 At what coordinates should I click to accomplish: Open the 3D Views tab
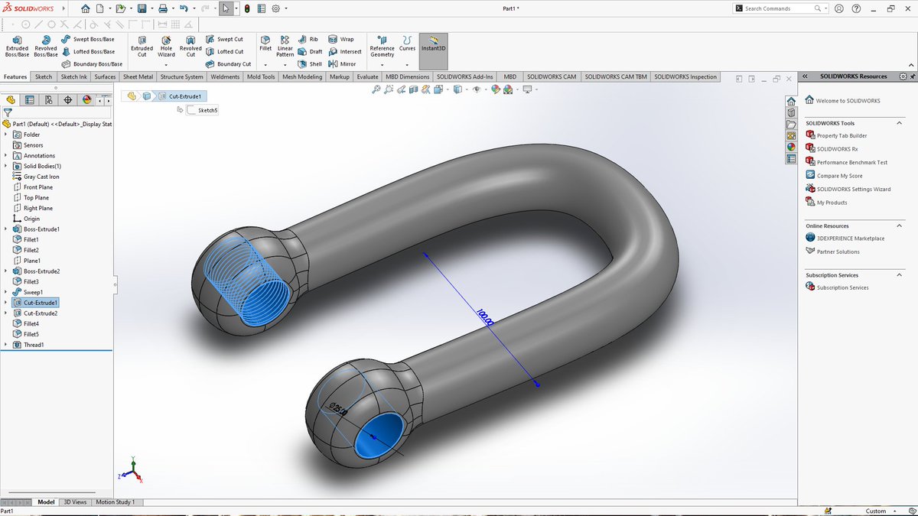pos(74,502)
